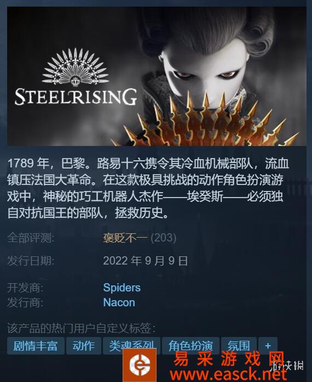Click the Steelrising game header image
Image resolution: width=312 pixels, height=382 pixels.
(x=157, y=76)
